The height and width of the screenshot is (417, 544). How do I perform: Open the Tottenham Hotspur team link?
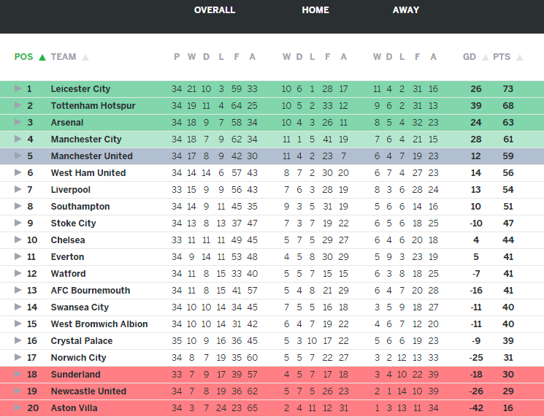tap(93, 106)
